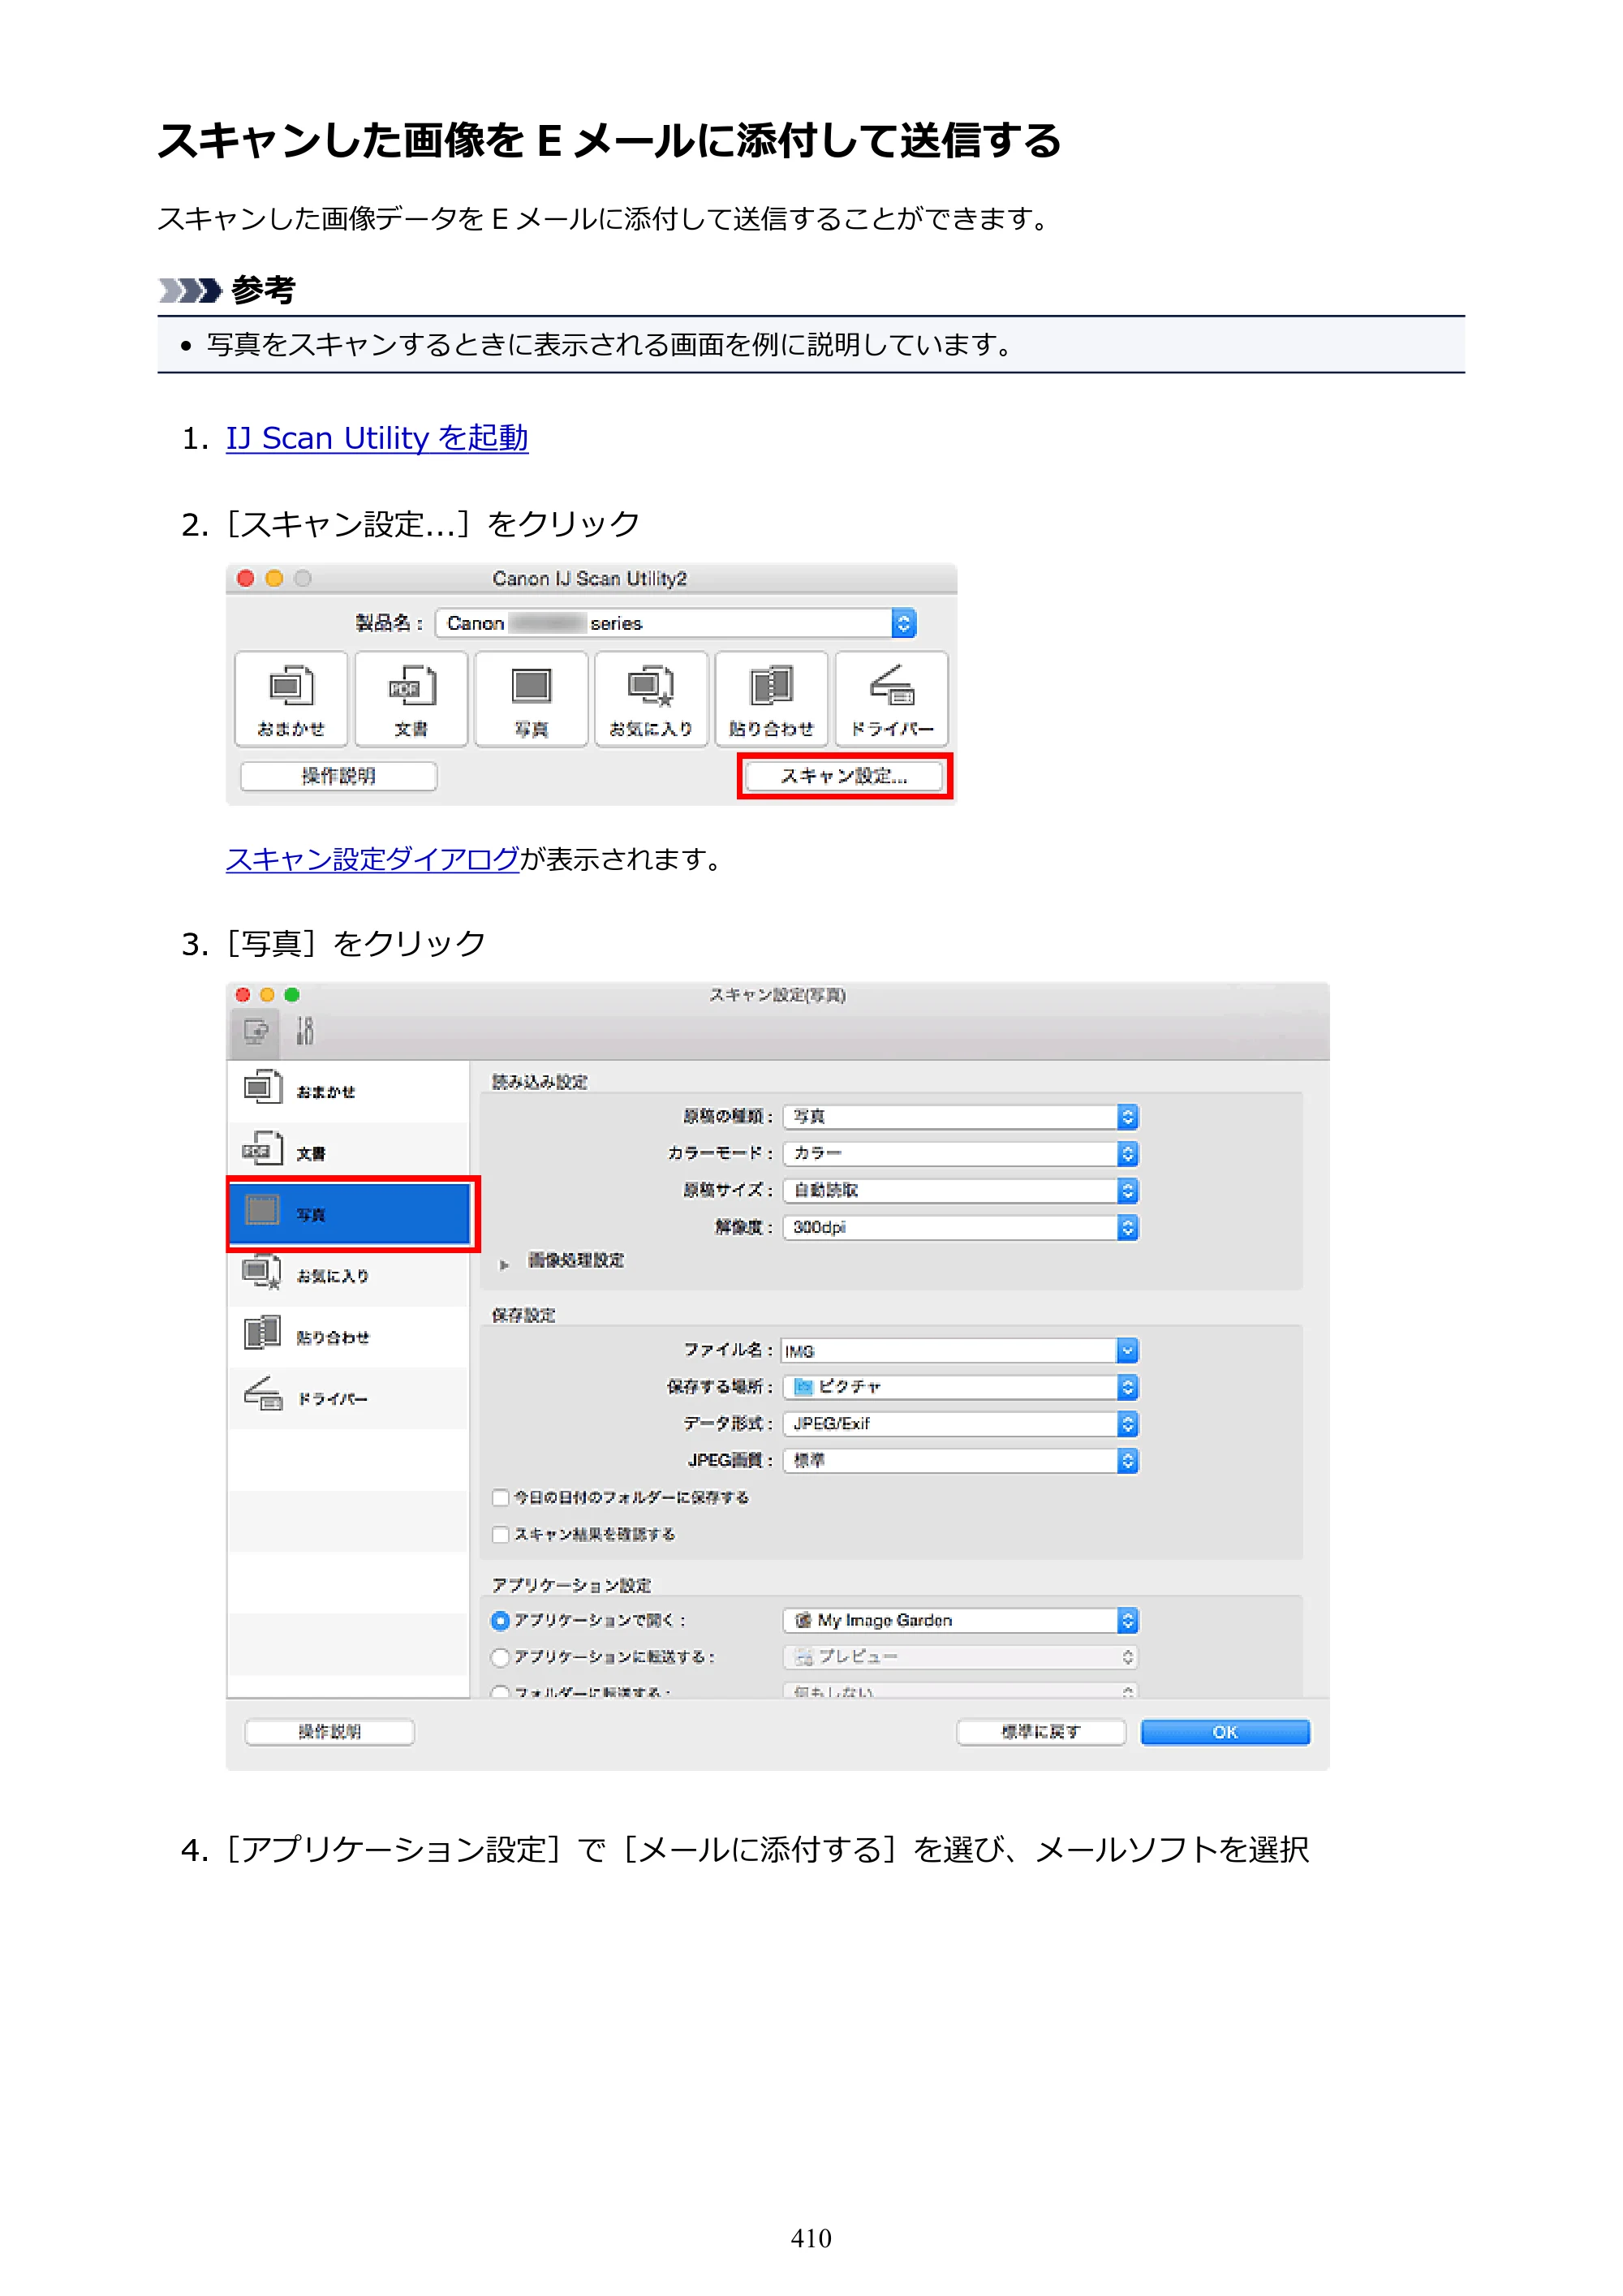Select アプリケーションに転送する radio button

[501, 1657]
